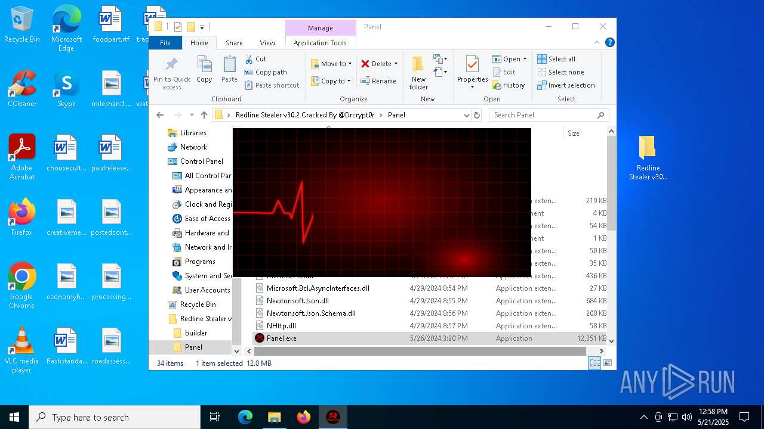Click Paste shortcut command

[272, 85]
